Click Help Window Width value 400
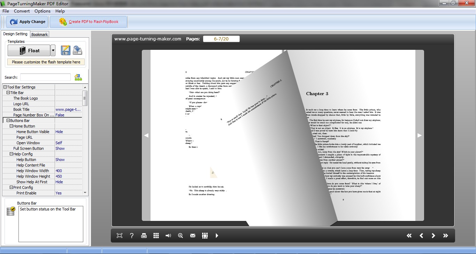Viewport: 476px width, 254px height. [x=68, y=171]
